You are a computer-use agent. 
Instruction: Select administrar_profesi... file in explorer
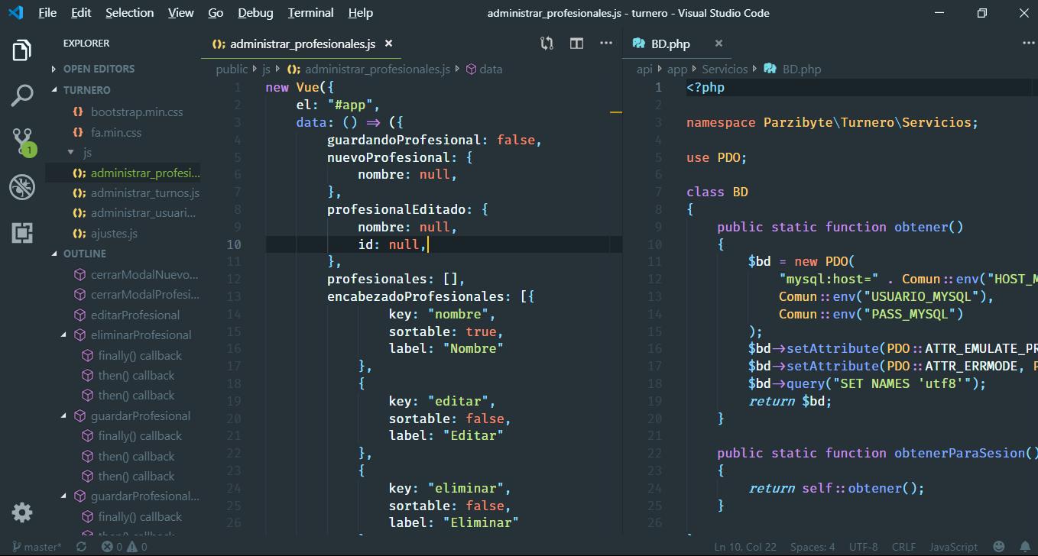point(145,173)
